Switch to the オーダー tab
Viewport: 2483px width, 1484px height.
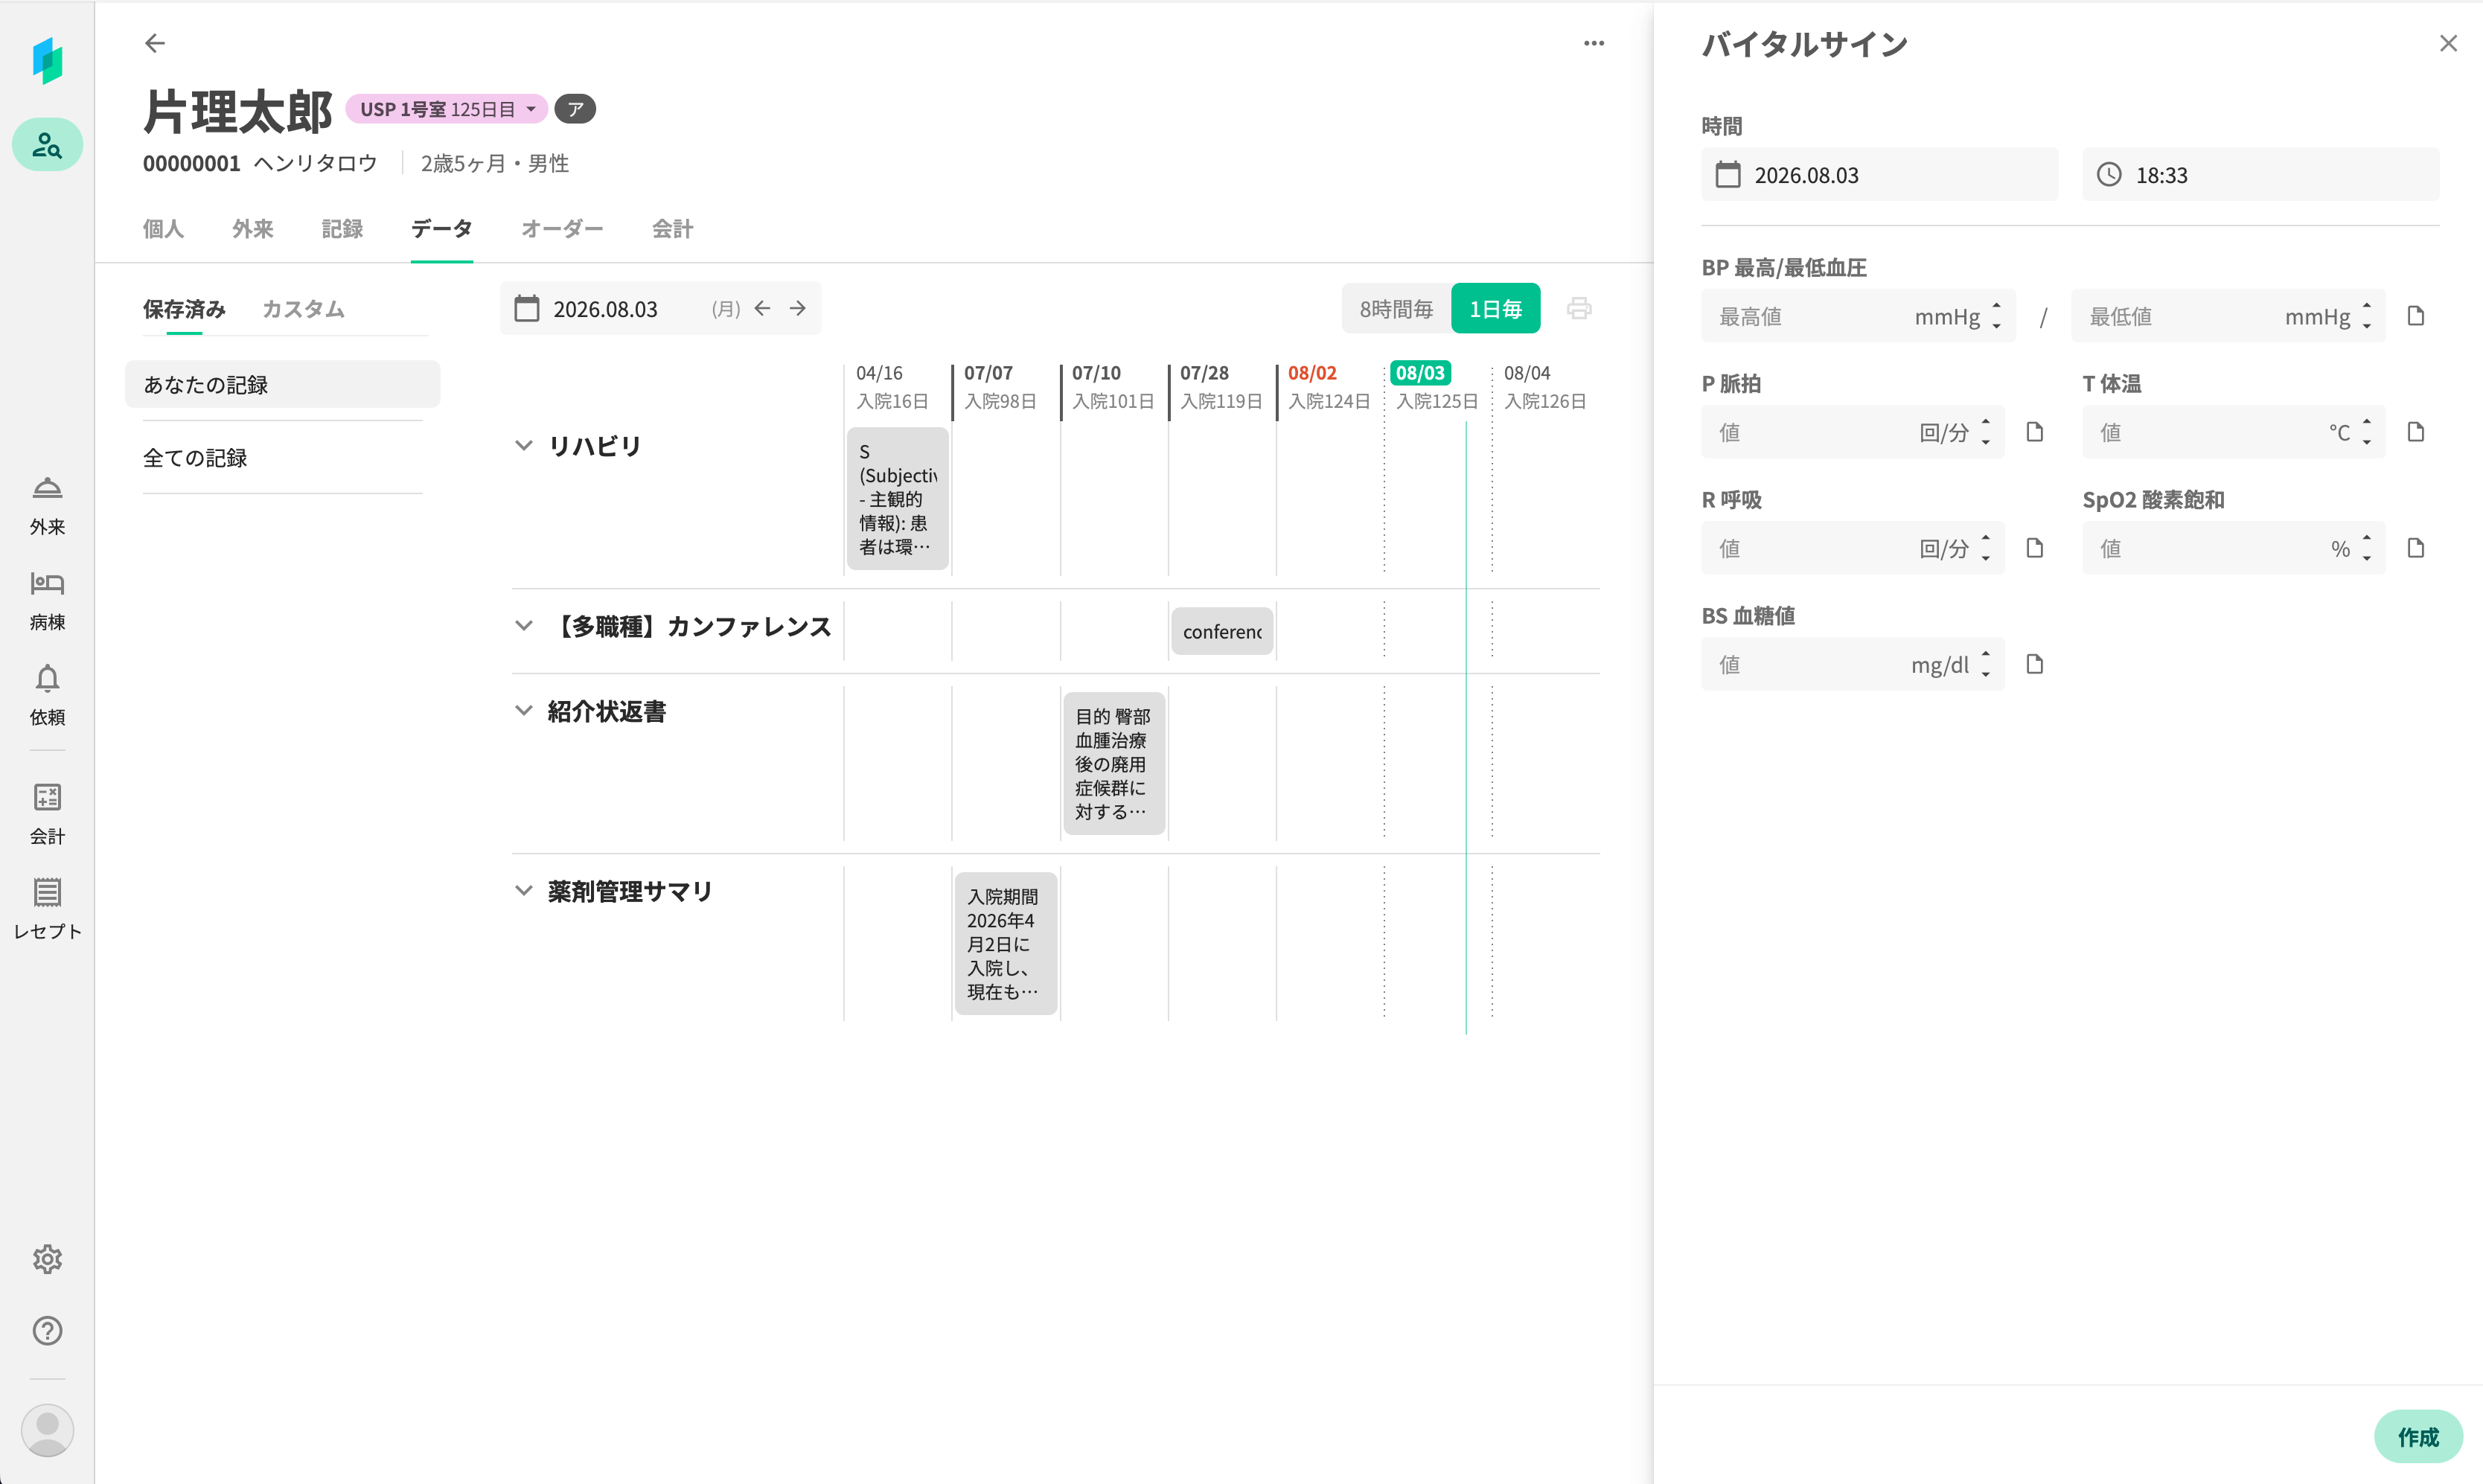pos(562,229)
